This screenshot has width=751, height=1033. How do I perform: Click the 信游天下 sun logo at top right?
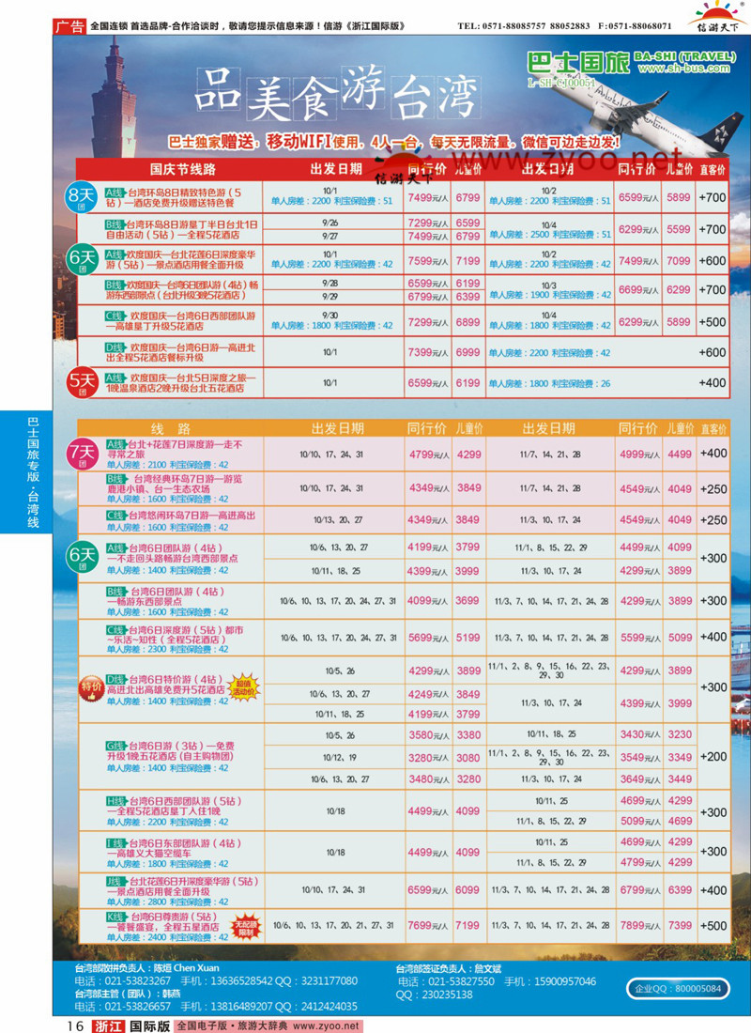(718, 17)
